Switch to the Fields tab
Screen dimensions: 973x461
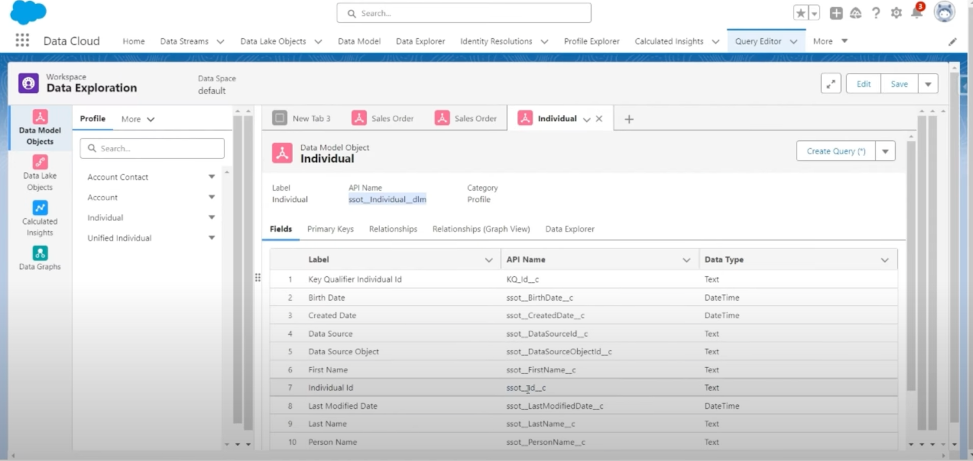pyautogui.click(x=281, y=229)
